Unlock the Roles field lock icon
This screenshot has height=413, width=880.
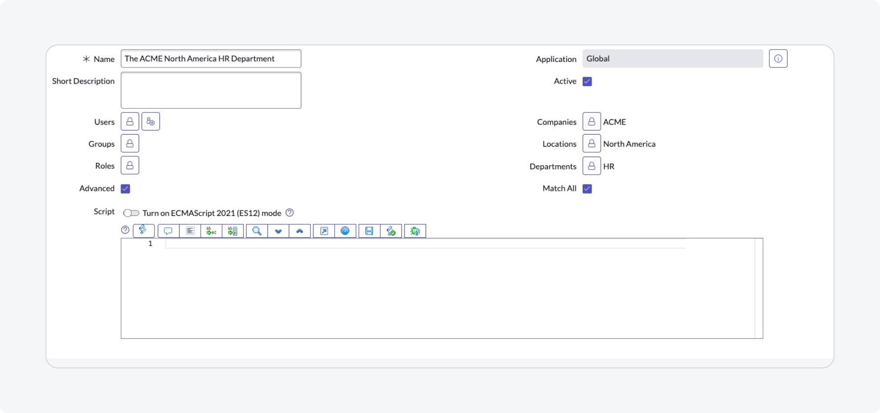point(130,166)
